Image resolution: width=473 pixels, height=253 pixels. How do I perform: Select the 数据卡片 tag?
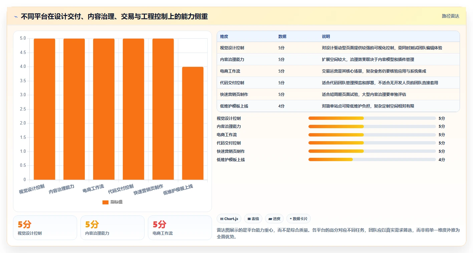(x=298, y=219)
